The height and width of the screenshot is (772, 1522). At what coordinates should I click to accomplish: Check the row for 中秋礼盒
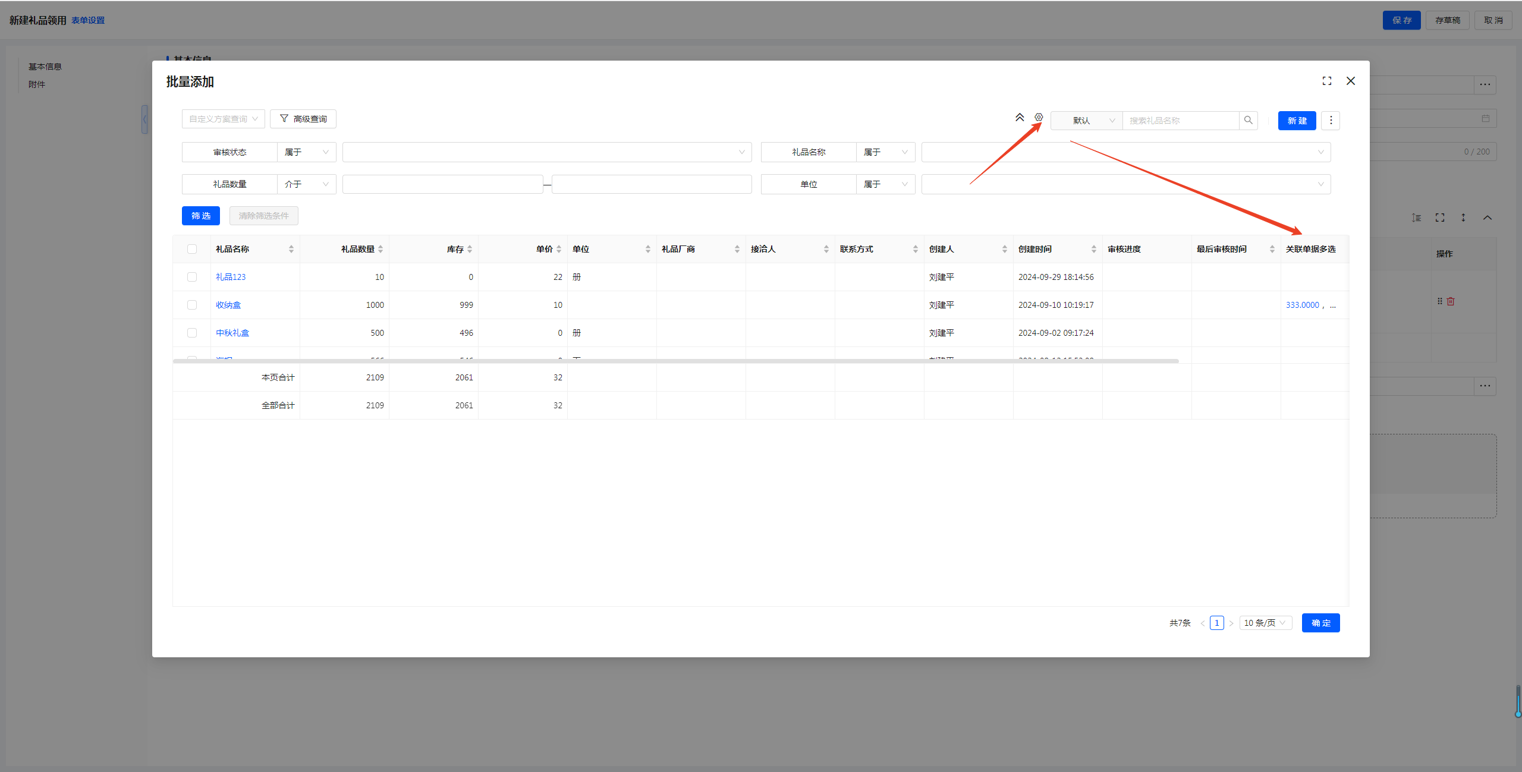192,333
